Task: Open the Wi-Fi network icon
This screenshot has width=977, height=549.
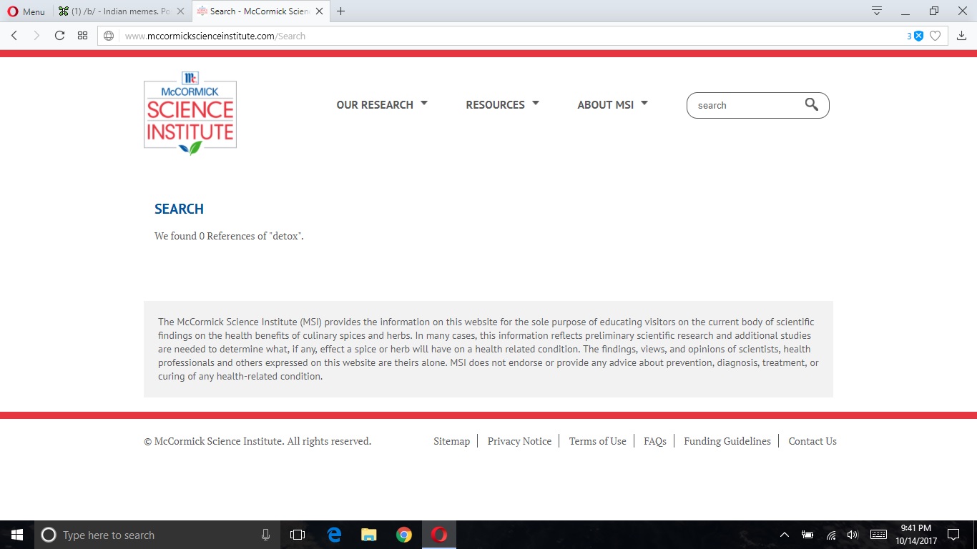Action: 830,535
